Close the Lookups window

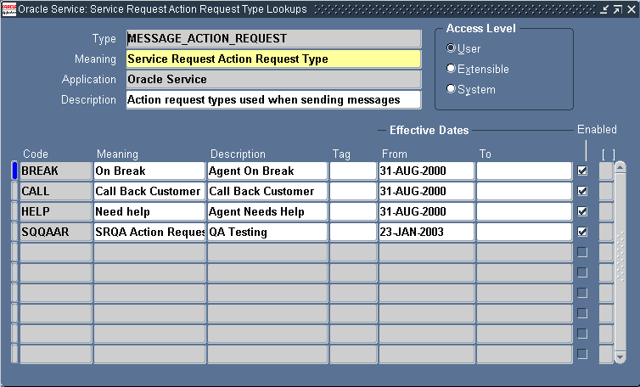coord(631,9)
